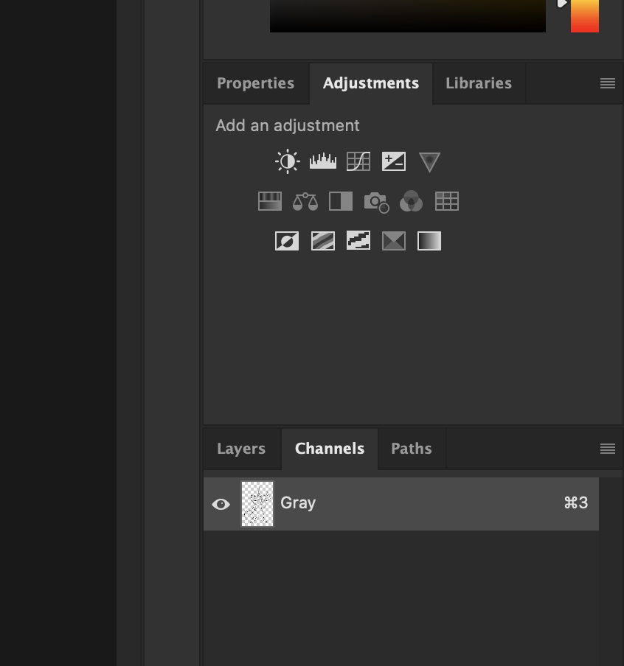This screenshot has width=624, height=666.
Task: Add a Posterize adjustment
Action: [323, 241]
